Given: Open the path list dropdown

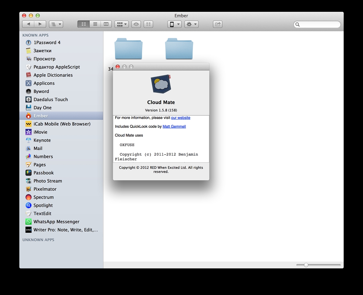Looking at the screenshot, I should [x=56, y=24].
